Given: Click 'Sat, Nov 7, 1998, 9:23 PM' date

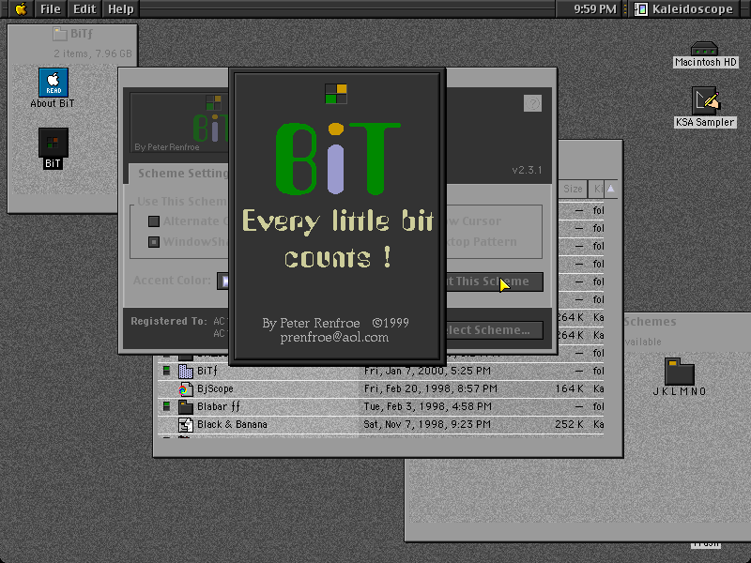Looking at the screenshot, I should (x=427, y=425).
